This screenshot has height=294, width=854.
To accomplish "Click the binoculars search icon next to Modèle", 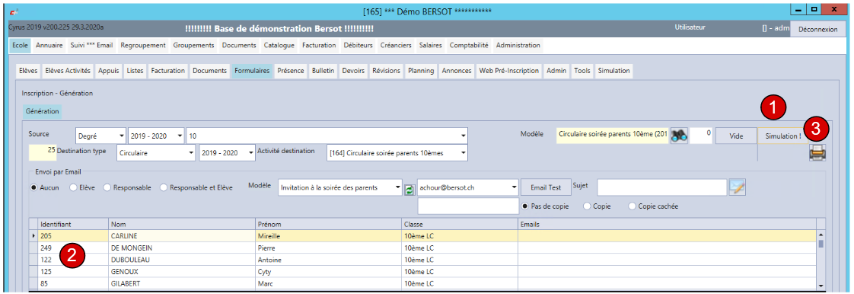I will coord(679,136).
